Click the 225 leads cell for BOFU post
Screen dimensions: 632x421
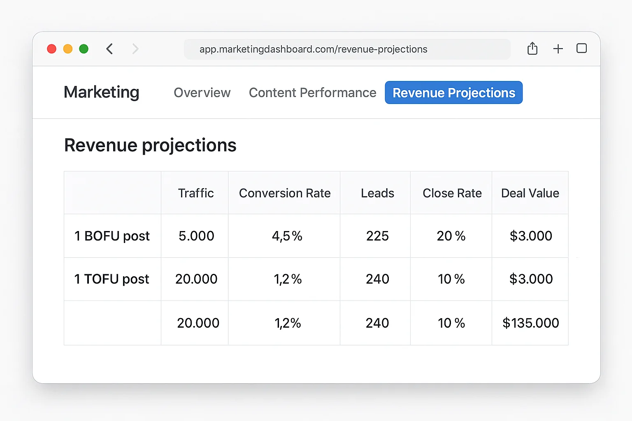(x=377, y=236)
